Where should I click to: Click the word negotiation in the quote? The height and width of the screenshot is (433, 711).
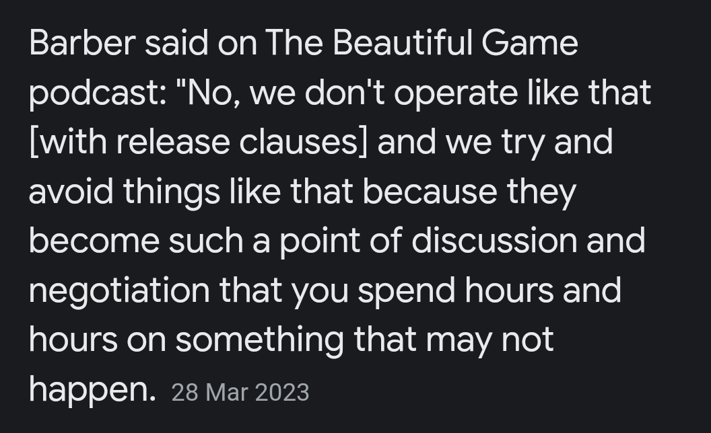(119, 290)
